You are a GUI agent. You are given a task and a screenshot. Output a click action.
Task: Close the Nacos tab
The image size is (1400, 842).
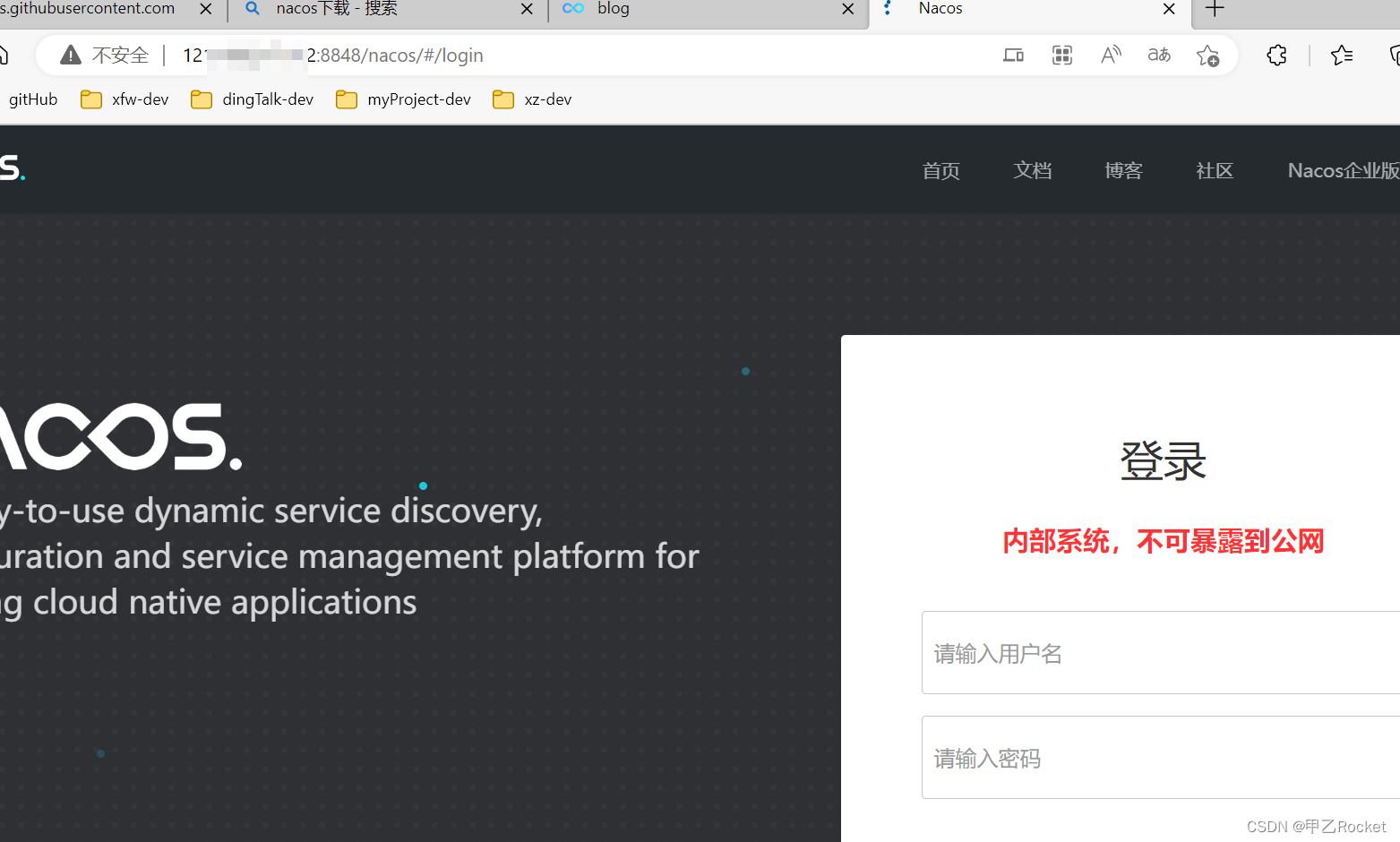click(x=1169, y=9)
